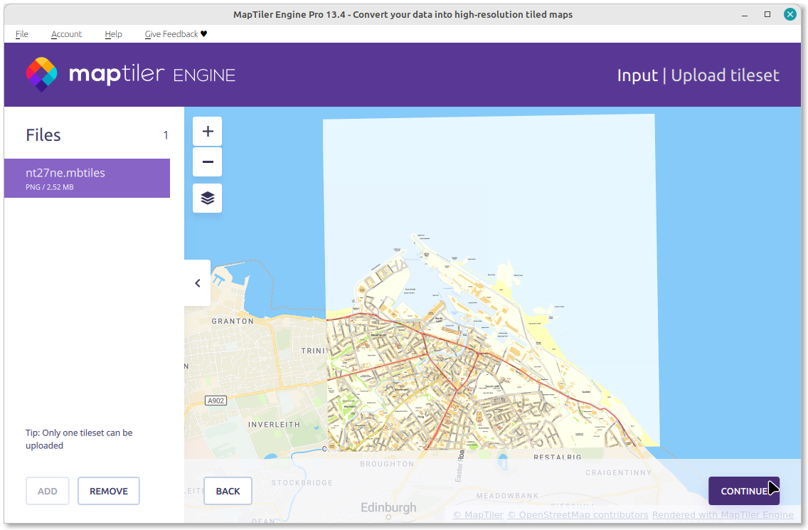Close the MapTiler Engine window
This screenshot has height=530, width=808.
790,14
